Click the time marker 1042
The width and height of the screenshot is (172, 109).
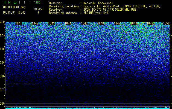coord(35,23)
